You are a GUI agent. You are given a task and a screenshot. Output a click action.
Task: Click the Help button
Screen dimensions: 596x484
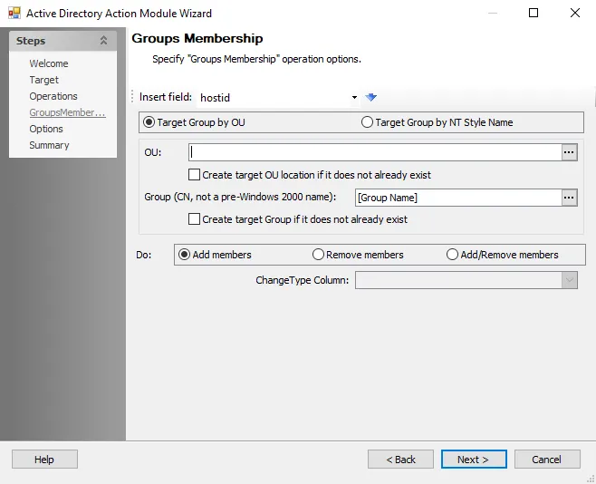tap(44, 460)
